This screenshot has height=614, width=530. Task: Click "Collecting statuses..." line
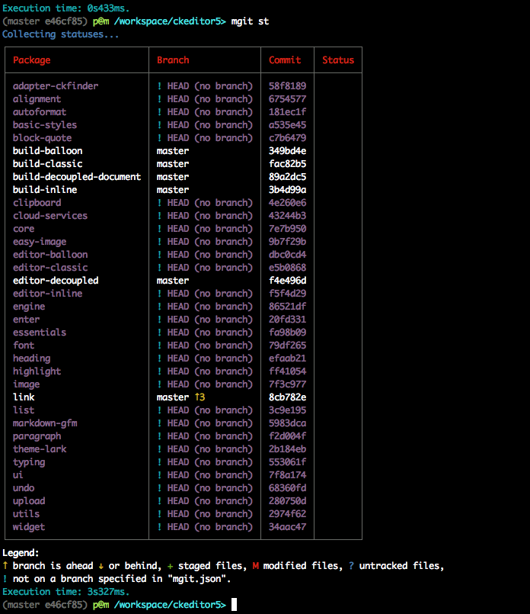tap(61, 34)
